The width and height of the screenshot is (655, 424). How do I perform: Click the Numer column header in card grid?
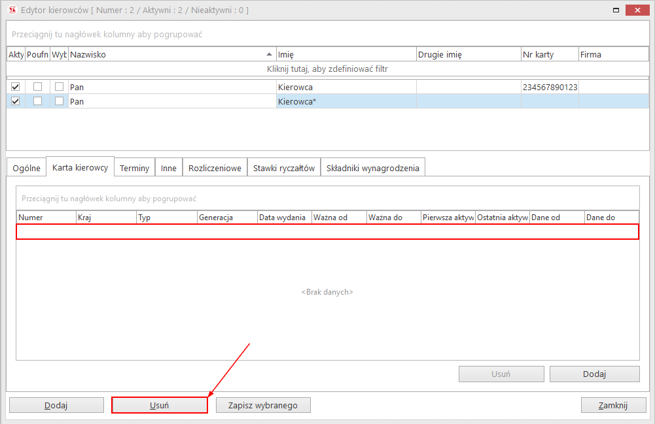(46, 218)
